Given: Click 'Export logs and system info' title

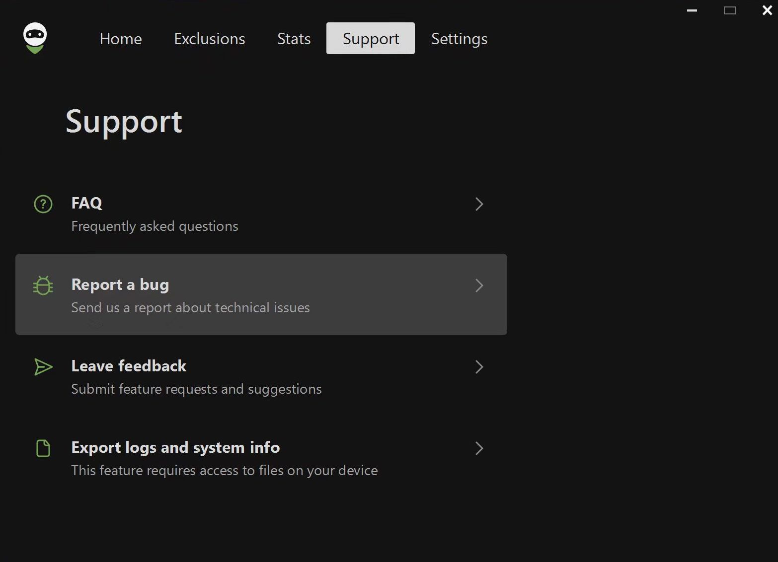Looking at the screenshot, I should pos(175,447).
